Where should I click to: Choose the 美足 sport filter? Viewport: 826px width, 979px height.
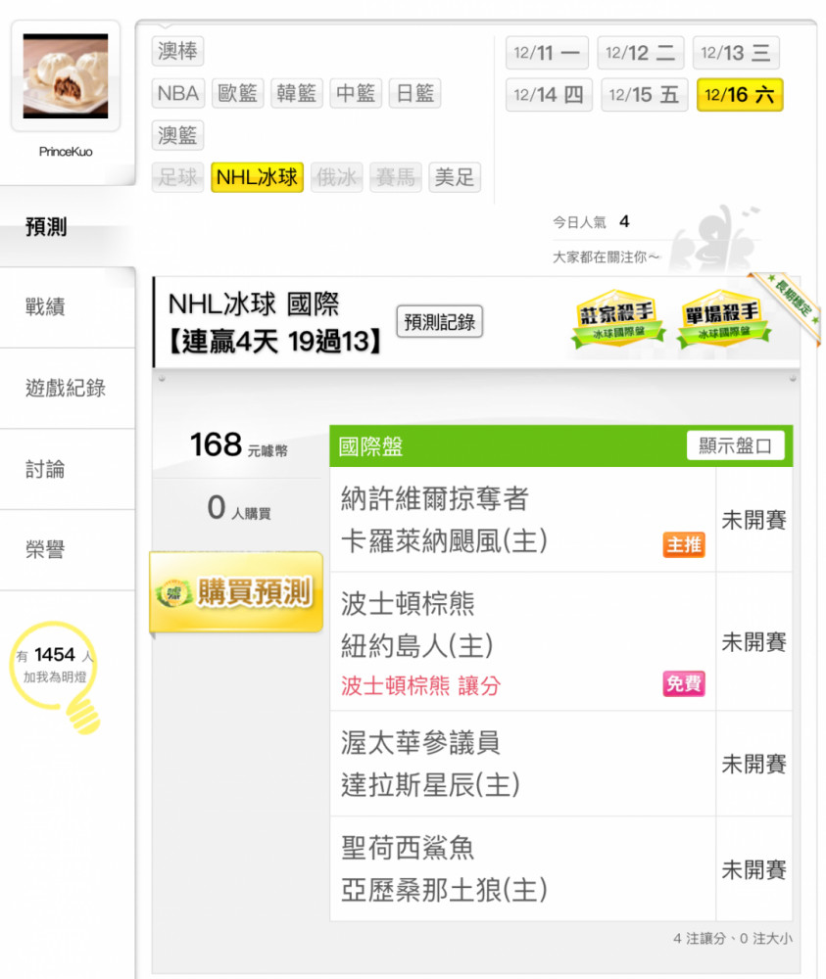click(455, 177)
